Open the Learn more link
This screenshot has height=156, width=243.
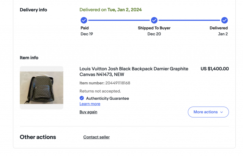pos(90,104)
